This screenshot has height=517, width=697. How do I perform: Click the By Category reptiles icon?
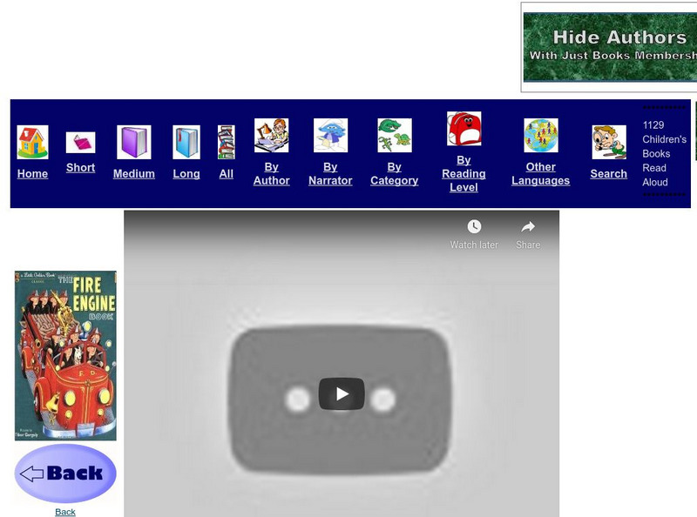click(395, 136)
